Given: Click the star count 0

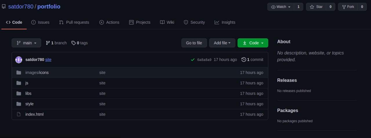Looking at the screenshot, I should click(331, 7).
